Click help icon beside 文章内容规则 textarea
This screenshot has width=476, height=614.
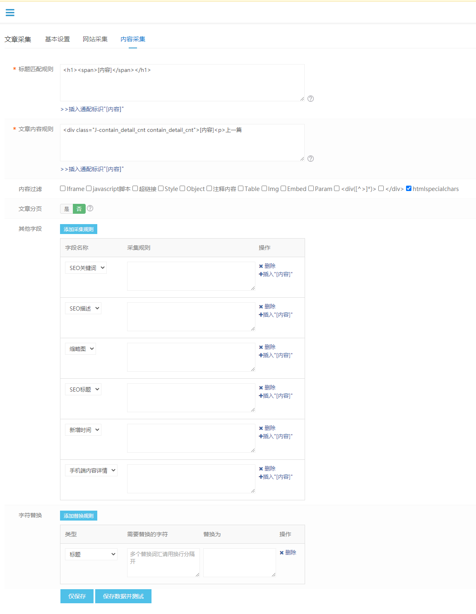tap(311, 158)
